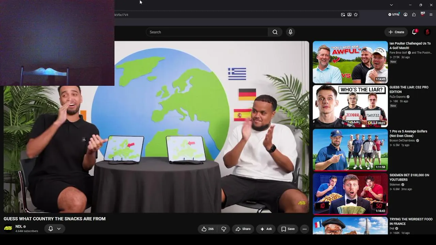Click the red extension icon with 857 badge
The height and width of the screenshot is (245, 436).
point(423,14)
